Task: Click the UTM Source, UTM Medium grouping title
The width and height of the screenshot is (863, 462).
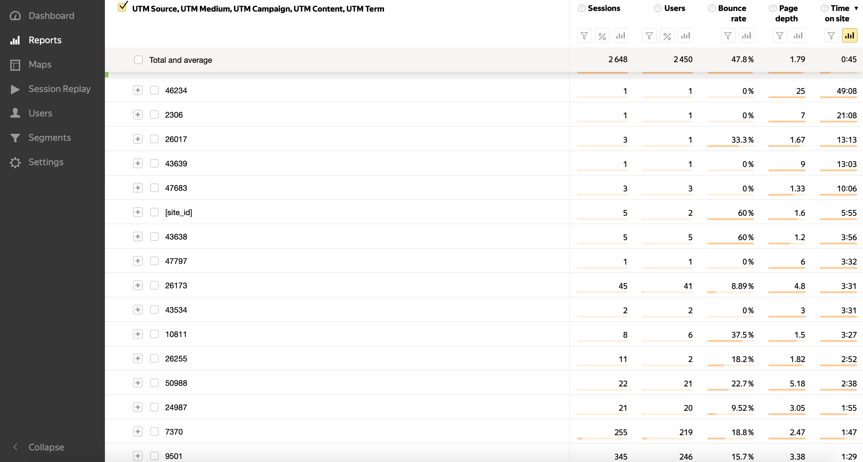Action: [258, 9]
